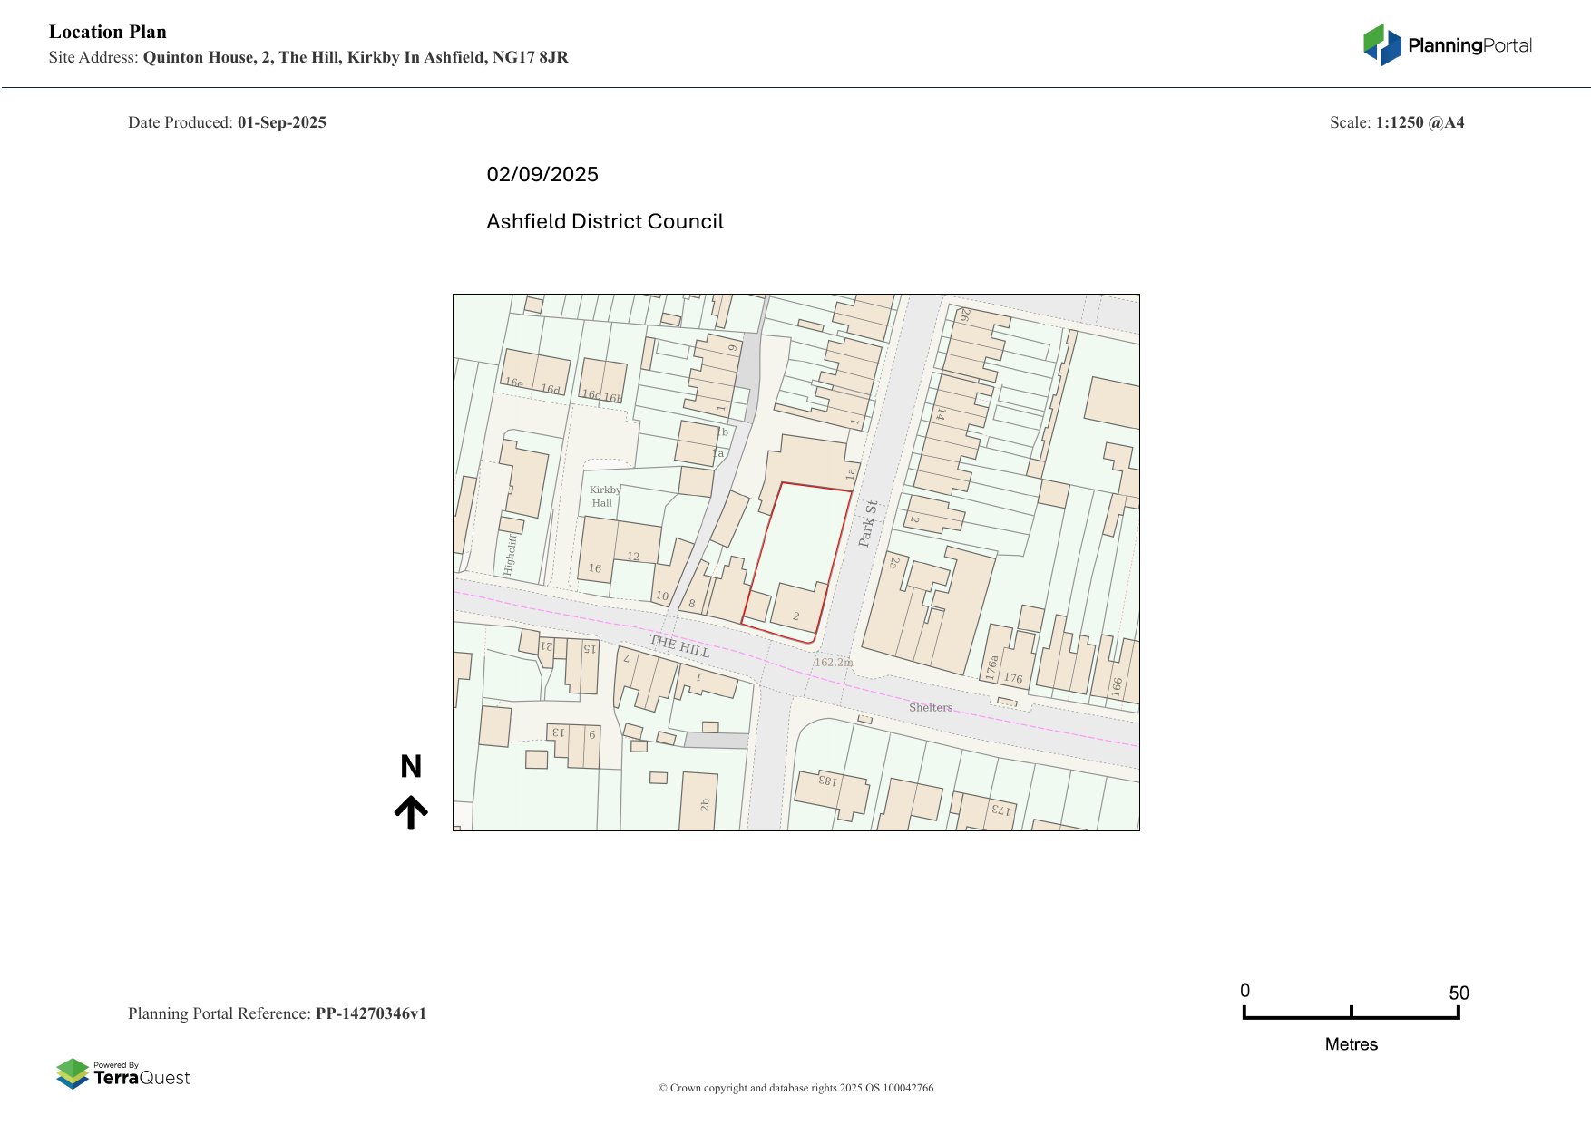The image size is (1591, 1125).
Task: Click the scale bar's 50 label
Action: coord(1458,993)
